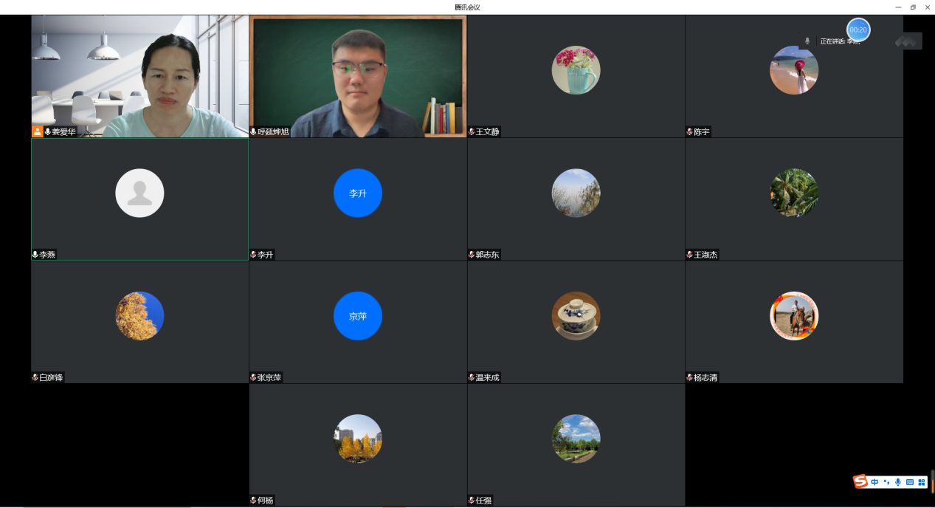The width and height of the screenshot is (935, 508).
Task: Select 李升's blue avatar circle
Action: (x=357, y=193)
